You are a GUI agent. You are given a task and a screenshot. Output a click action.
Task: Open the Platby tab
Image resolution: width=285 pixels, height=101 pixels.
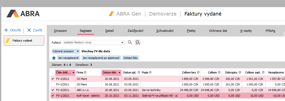tap(191, 31)
